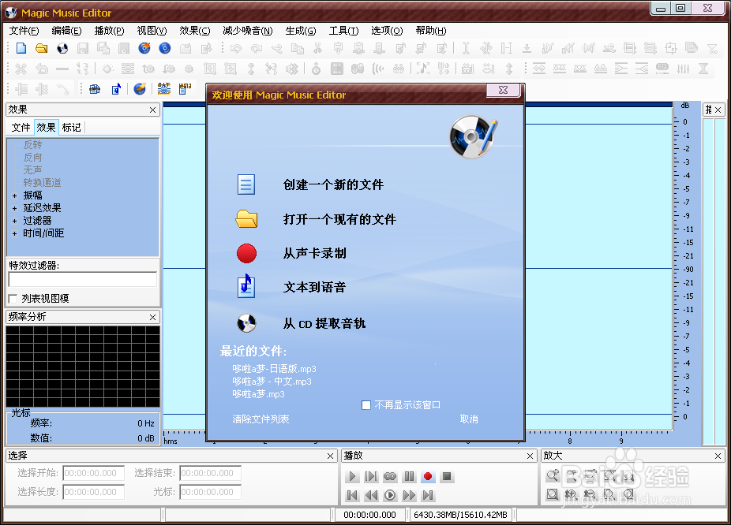Open recent file 哆啦a梦-日语版.mp3
This screenshot has width=731, height=525.
click(274, 369)
